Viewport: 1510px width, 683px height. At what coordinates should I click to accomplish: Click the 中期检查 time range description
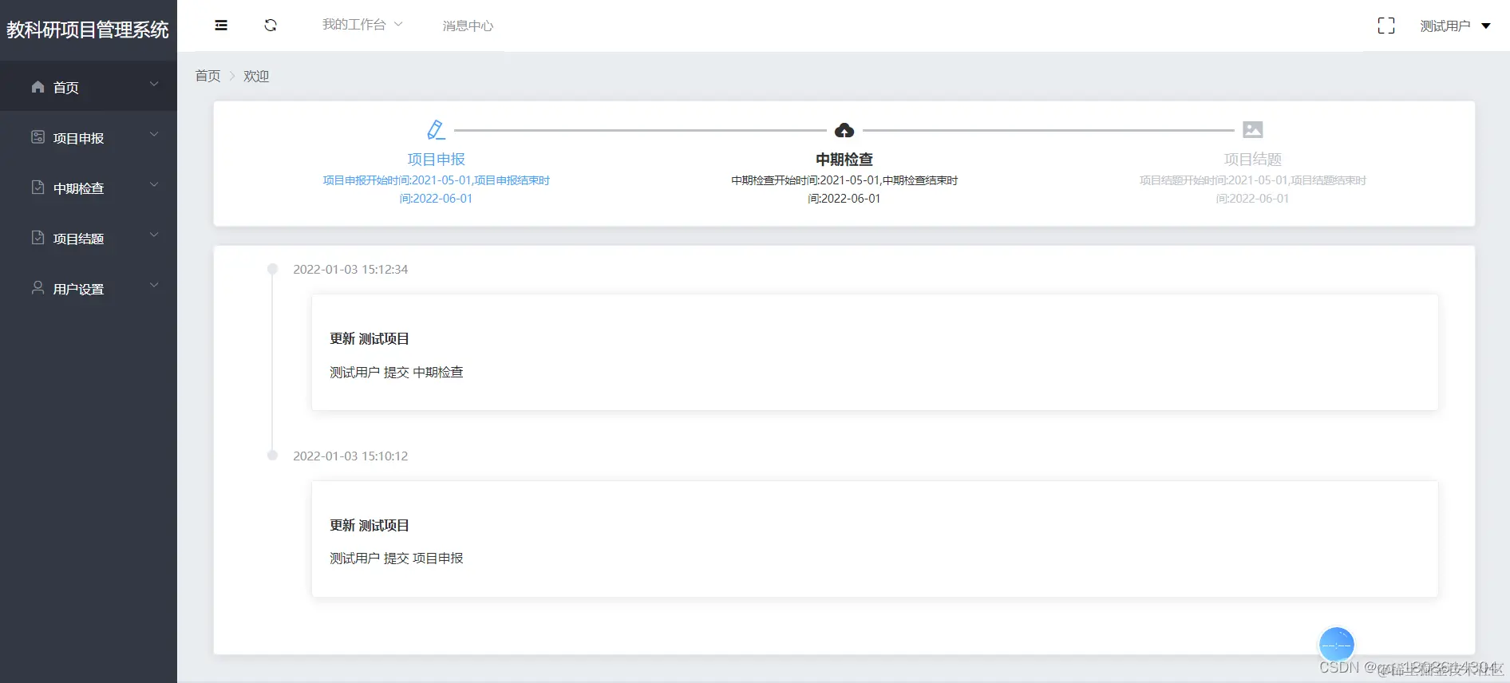click(844, 189)
